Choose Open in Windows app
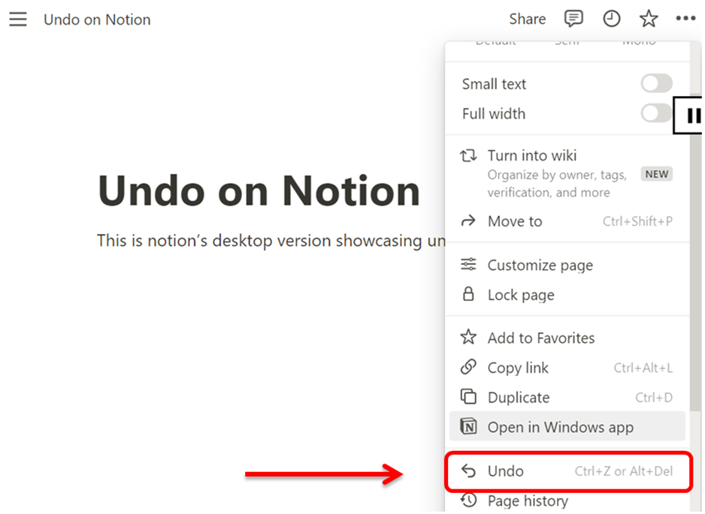The height and width of the screenshot is (514, 705). click(567, 426)
